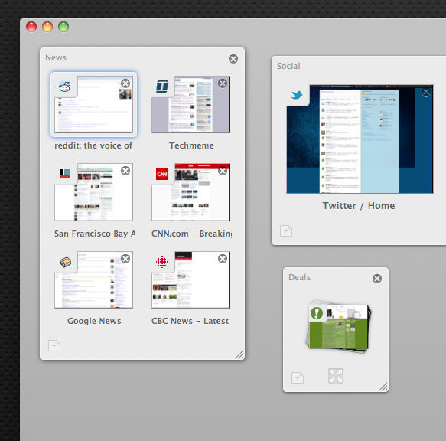This screenshot has height=441, width=446.
Task: Click the green exclamation favicon in Deals
Action: [x=317, y=313]
